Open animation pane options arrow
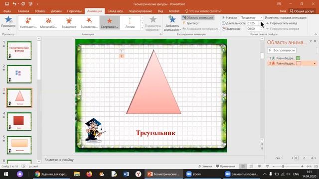The image size is (319, 179). point(311,41)
